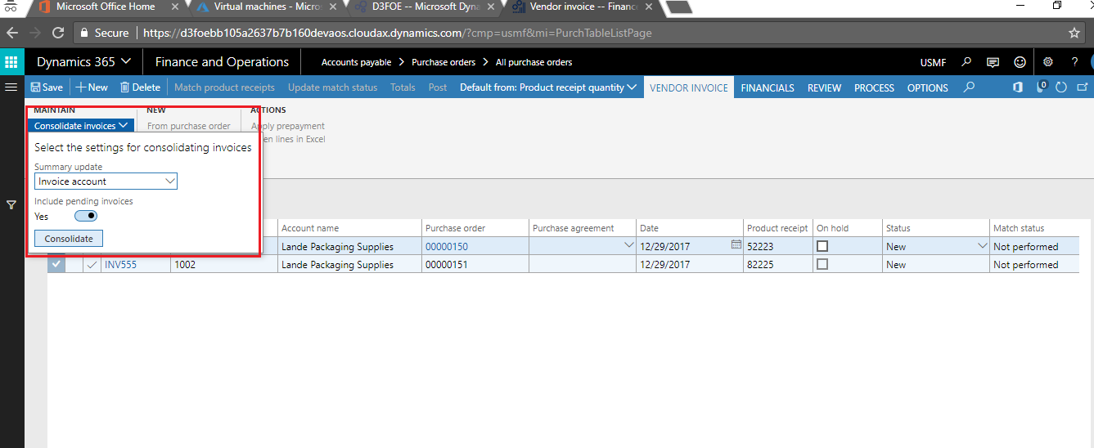This screenshot has width=1094, height=448.
Task: Click Product receipt cell 82225
Action: (x=777, y=265)
